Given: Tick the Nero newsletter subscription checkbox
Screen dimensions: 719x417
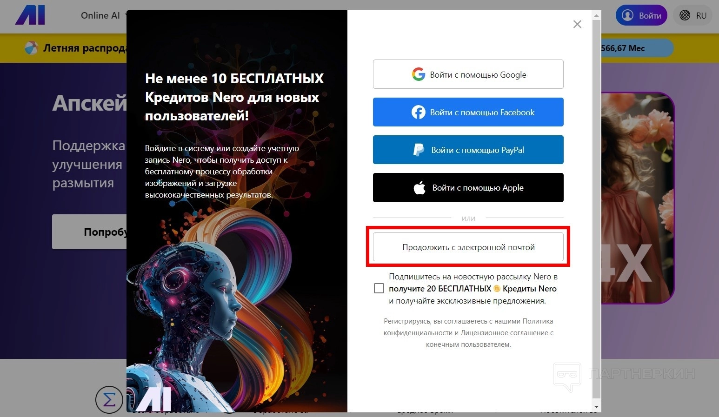Looking at the screenshot, I should click(379, 288).
